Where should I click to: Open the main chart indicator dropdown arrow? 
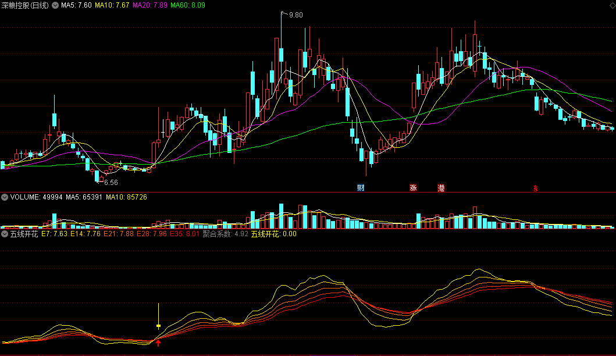click(x=55, y=5)
